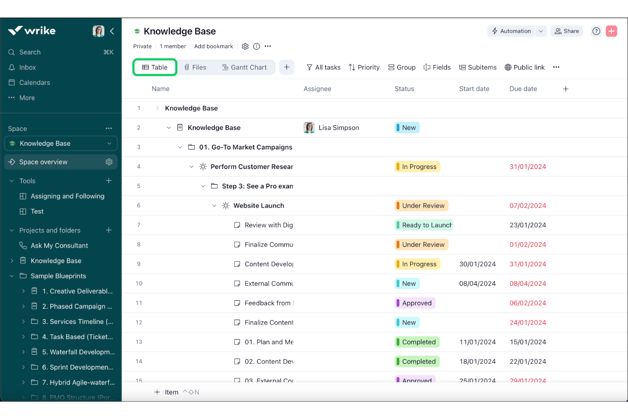
Task: Open 5. Waterfall Development project
Action: [x=78, y=352]
